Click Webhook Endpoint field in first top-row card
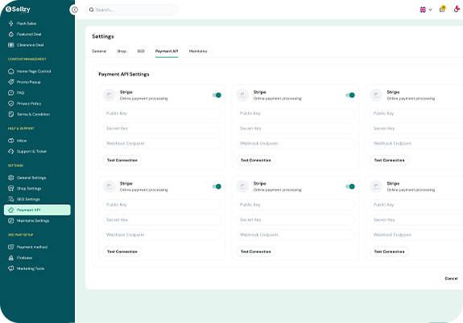The image size is (463, 323). click(x=162, y=144)
